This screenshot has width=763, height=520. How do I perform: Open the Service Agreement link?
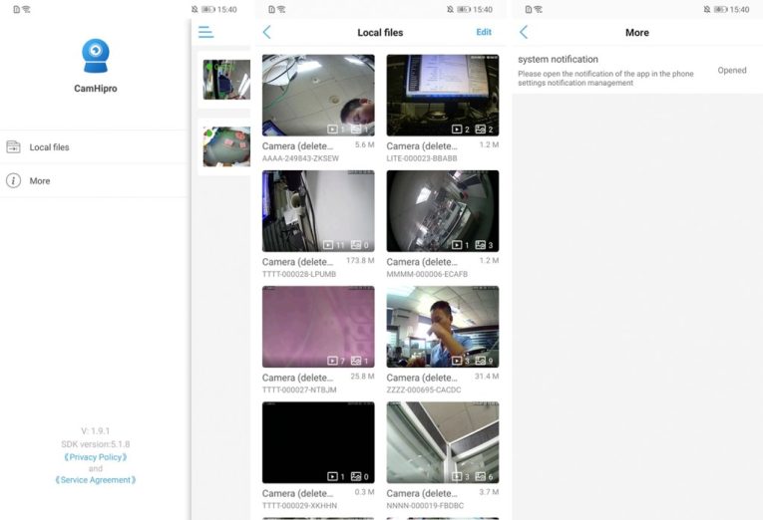point(96,480)
